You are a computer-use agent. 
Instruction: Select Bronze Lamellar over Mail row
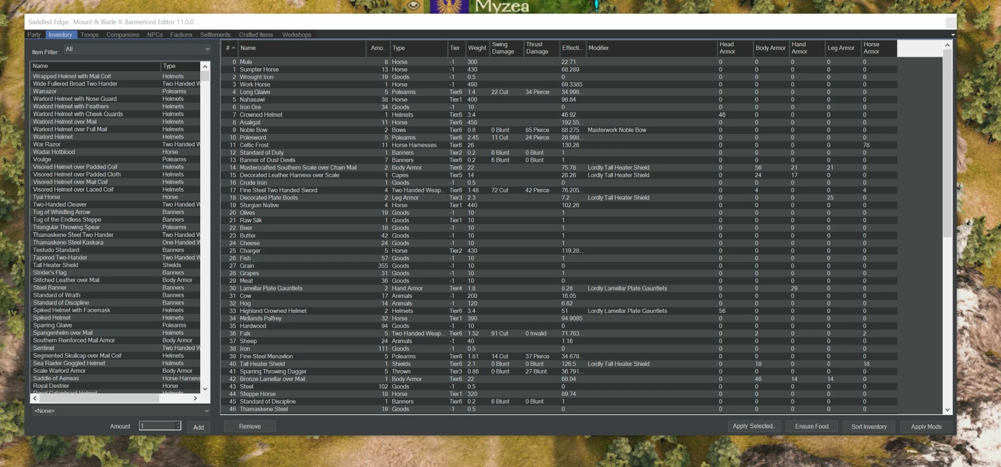(559, 379)
